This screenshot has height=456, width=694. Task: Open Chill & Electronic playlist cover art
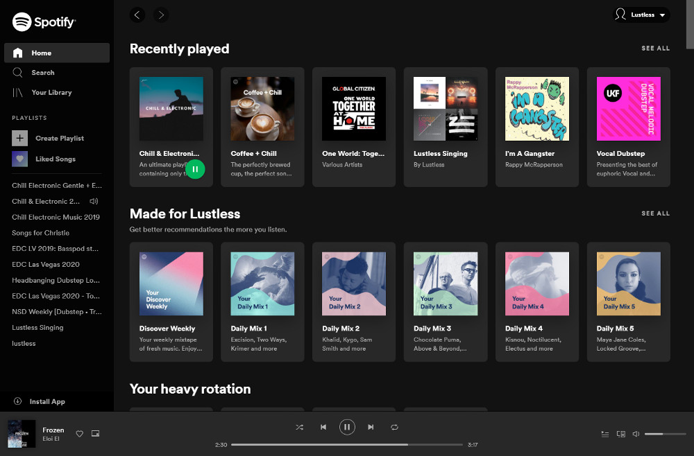pos(171,109)
